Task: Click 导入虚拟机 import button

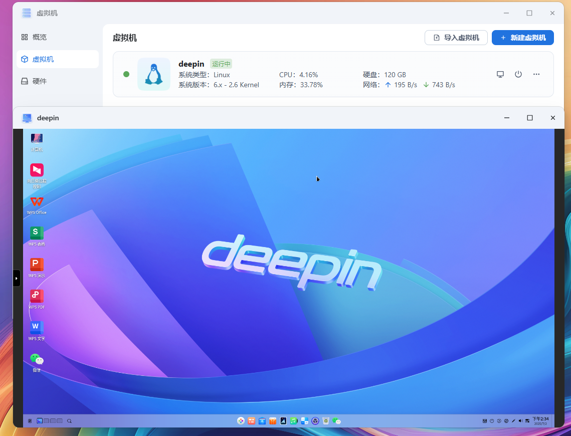Action: (456, 38)
